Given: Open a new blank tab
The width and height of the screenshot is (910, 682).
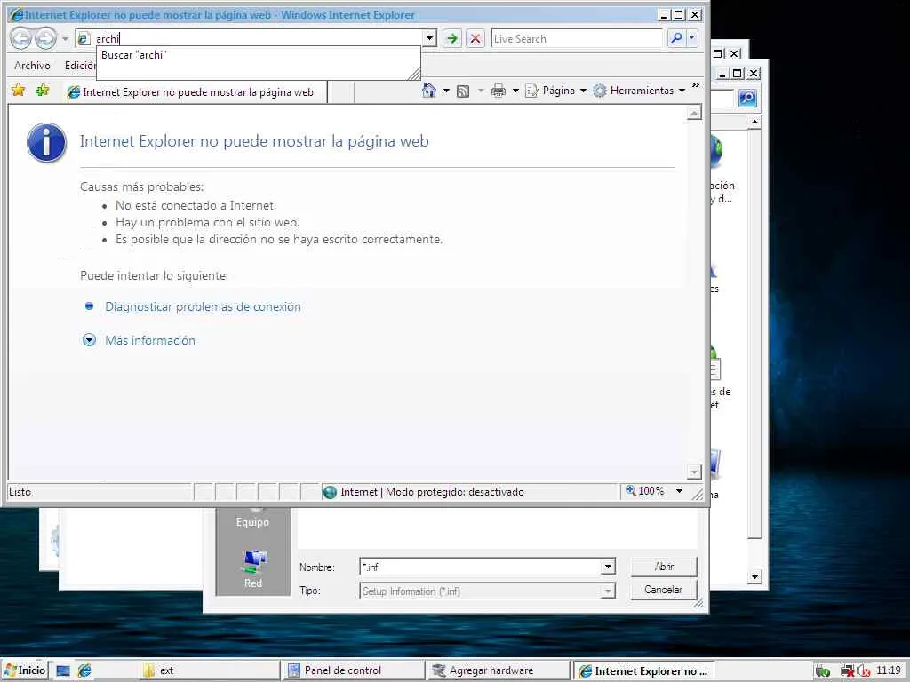Looking at the screenshot, I should pyautogui.click(x=341, y=92).
